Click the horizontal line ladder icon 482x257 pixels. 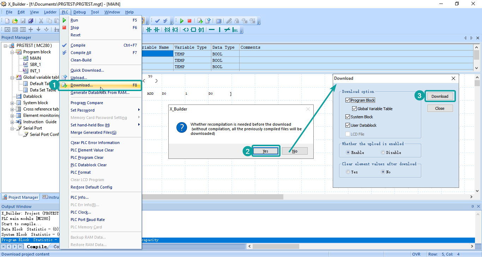coord(212,30)
